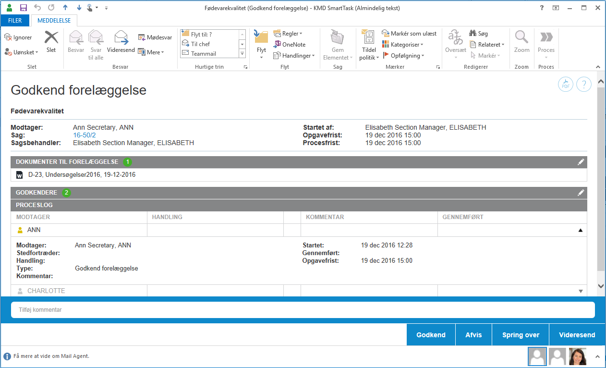Screen dimensions: 606x368
Task: Open Word document icon for D-23
Action: pos(20,175)
